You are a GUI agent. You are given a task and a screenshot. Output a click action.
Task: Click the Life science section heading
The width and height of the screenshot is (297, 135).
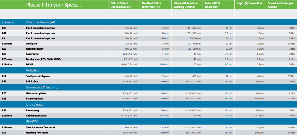[35, 105]
